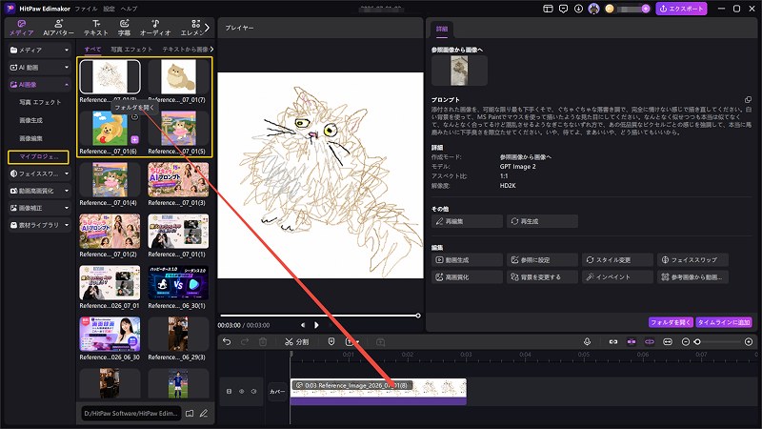Viewport: 762px width, 429px height.
Task: Select the 写真 エフェクト filter tab
Action: pyautogui.click(x=131, y=50)
